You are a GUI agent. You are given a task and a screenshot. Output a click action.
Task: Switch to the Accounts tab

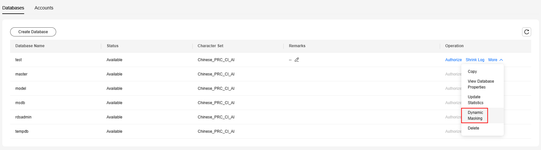click(x=44, y=8)
